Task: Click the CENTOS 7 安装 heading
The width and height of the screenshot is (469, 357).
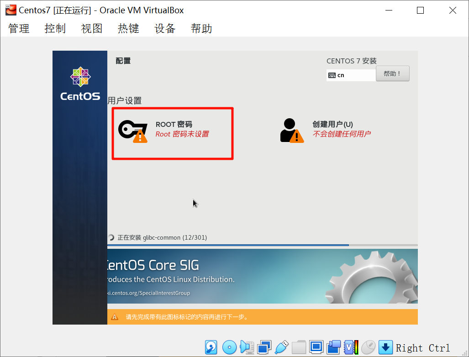Action: pos(352,61)
